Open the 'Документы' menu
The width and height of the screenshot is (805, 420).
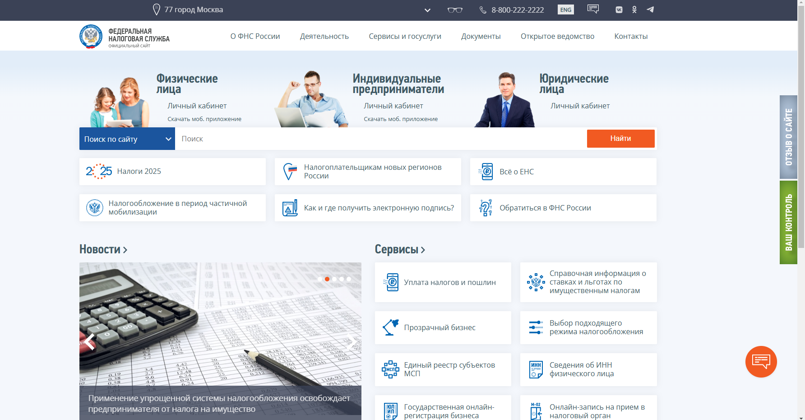(x=481, y=36)
